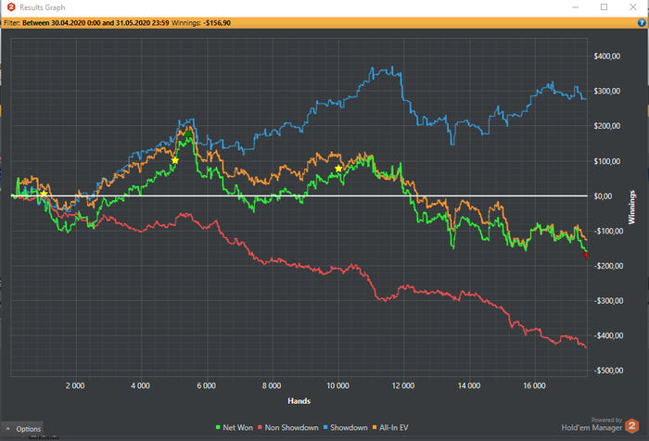
Task: Click the 10 000 hands axis label
Action: click(x=337, y=385)
